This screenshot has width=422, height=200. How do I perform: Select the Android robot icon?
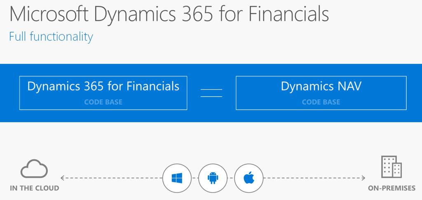coord(213,178)
